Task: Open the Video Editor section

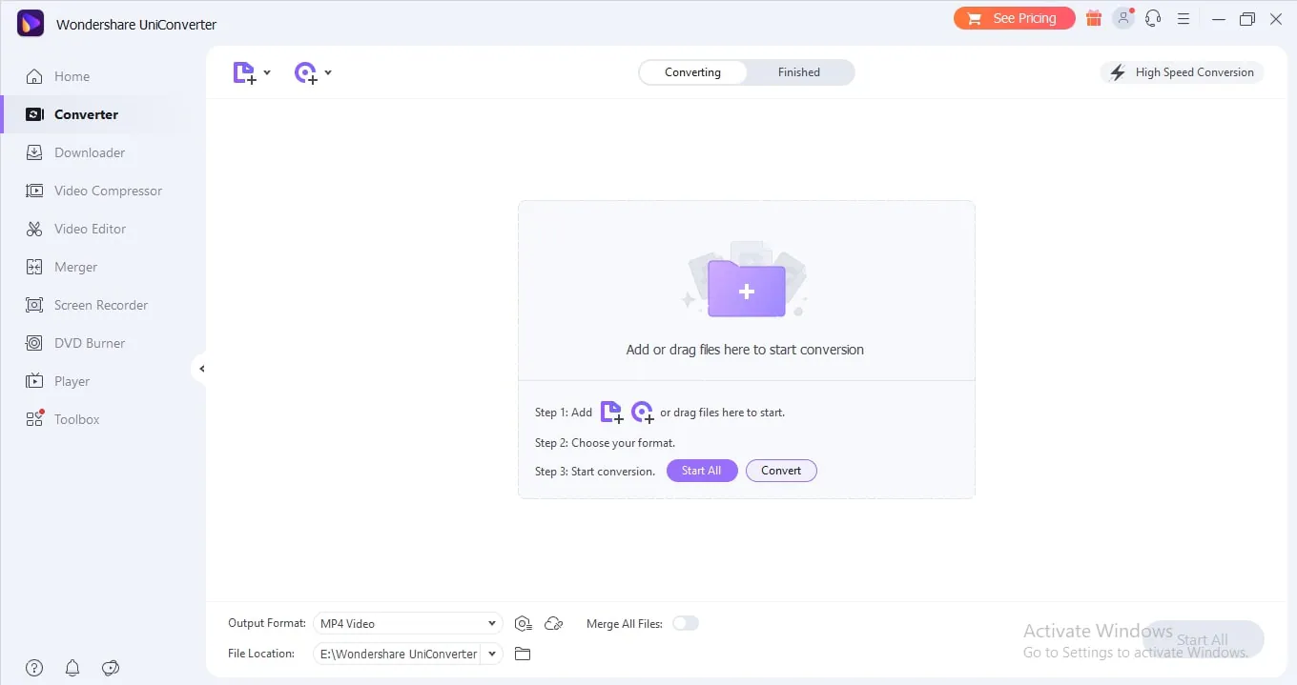Action: [75, 229]
